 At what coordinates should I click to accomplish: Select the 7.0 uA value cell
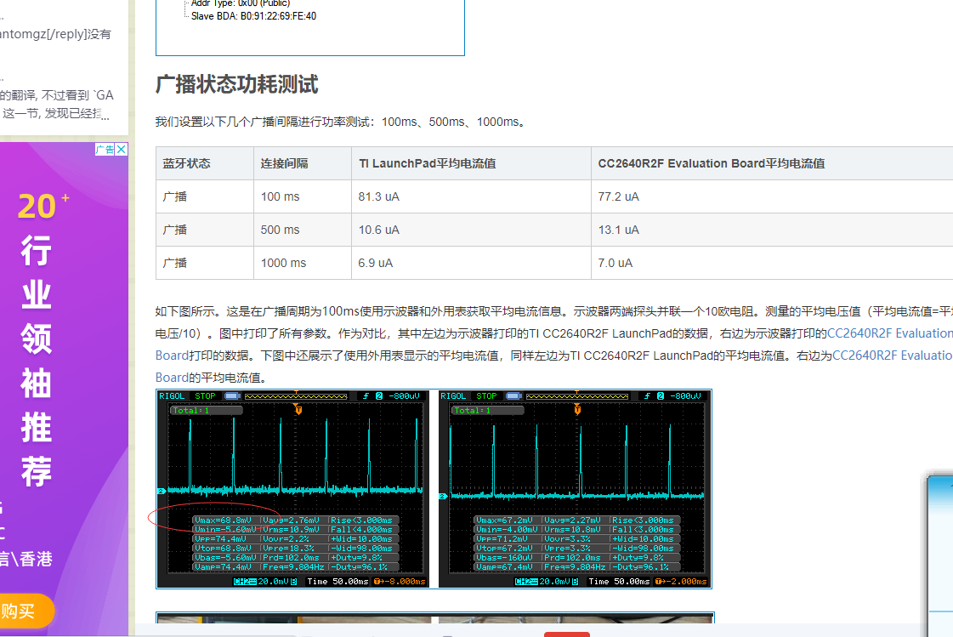(x=772, y=263)
